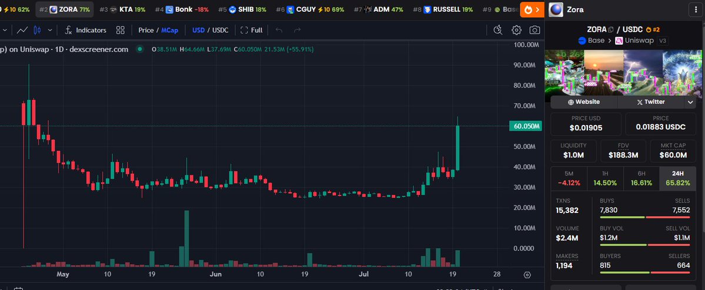Screen dimensions: 705x290
Task: Click the VOLUME $2.4M value
Action: 567,238
